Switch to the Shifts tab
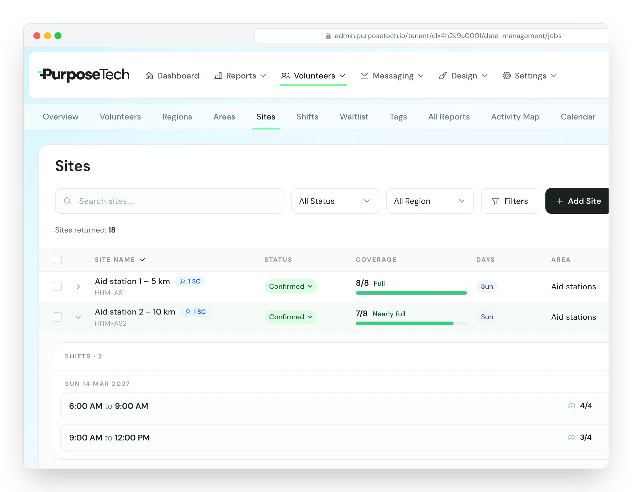This screenshot has height=492, width=632. point(308,117)
